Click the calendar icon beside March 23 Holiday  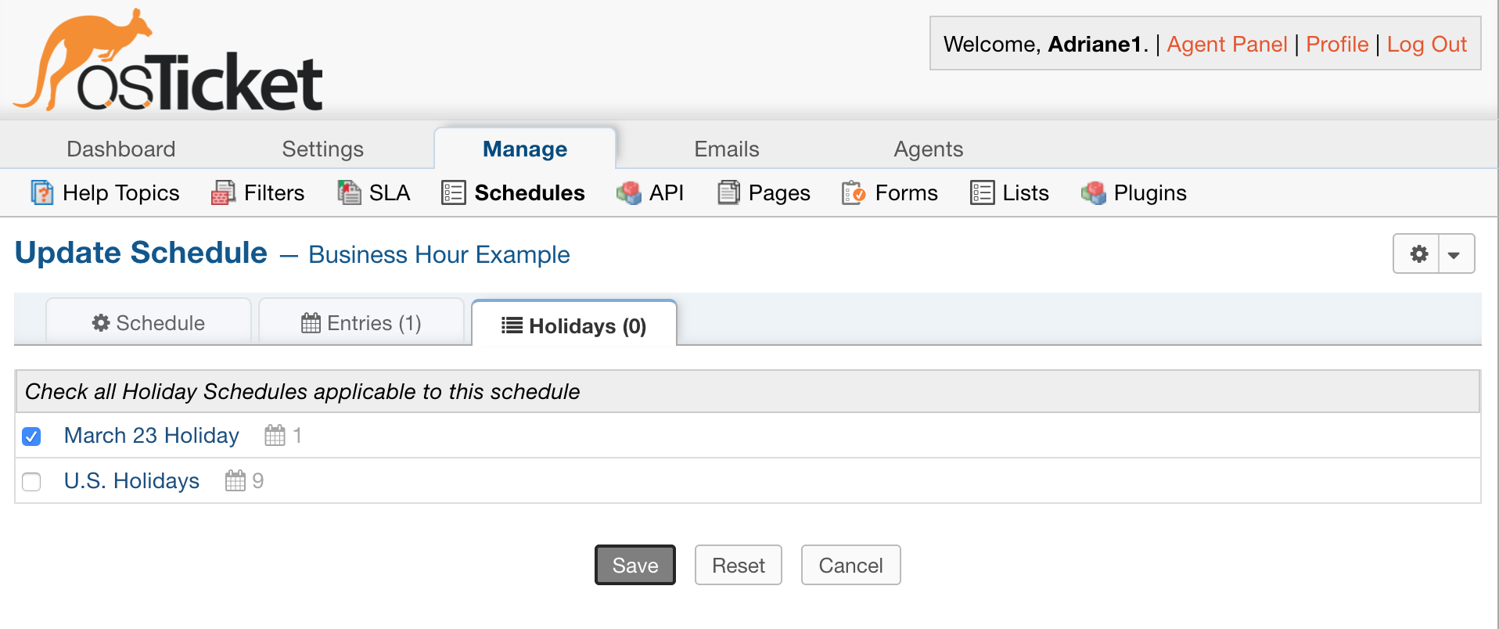pos(274,435)
